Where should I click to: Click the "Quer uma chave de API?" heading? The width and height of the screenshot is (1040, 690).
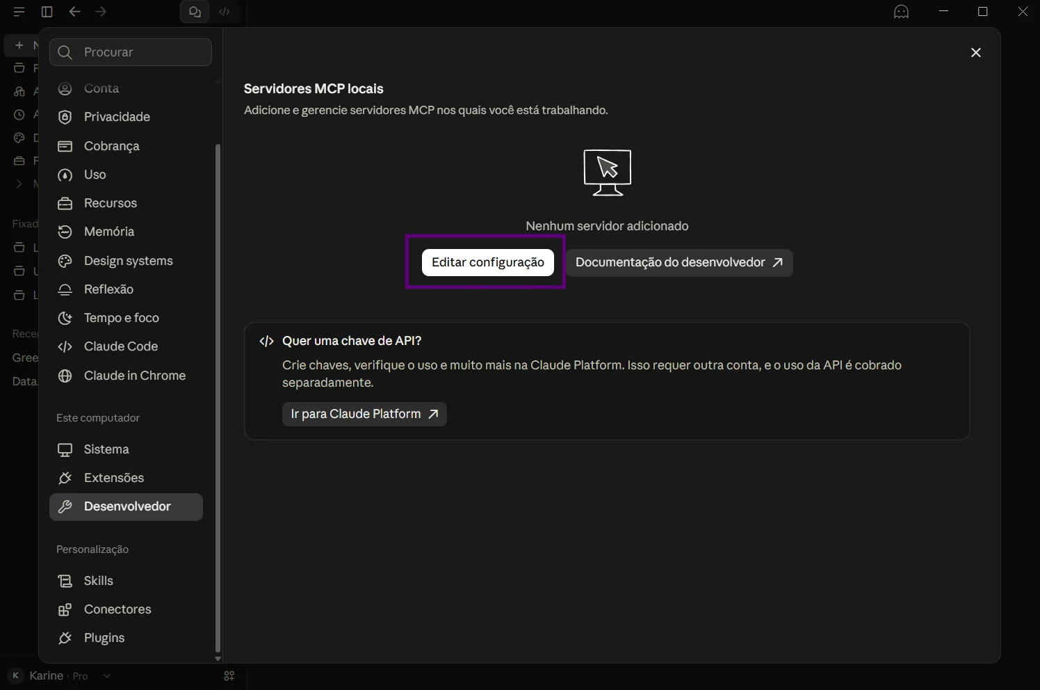click(352, 341)
